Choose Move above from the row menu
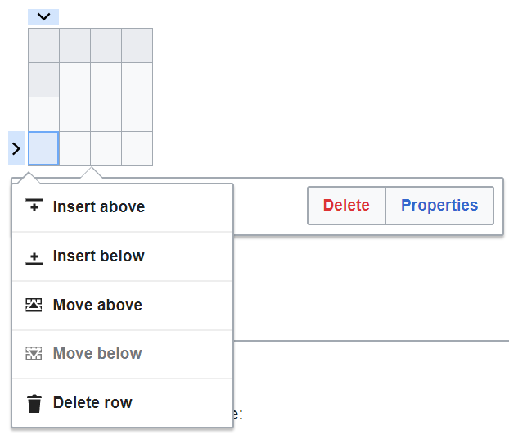 pos(97,306)
